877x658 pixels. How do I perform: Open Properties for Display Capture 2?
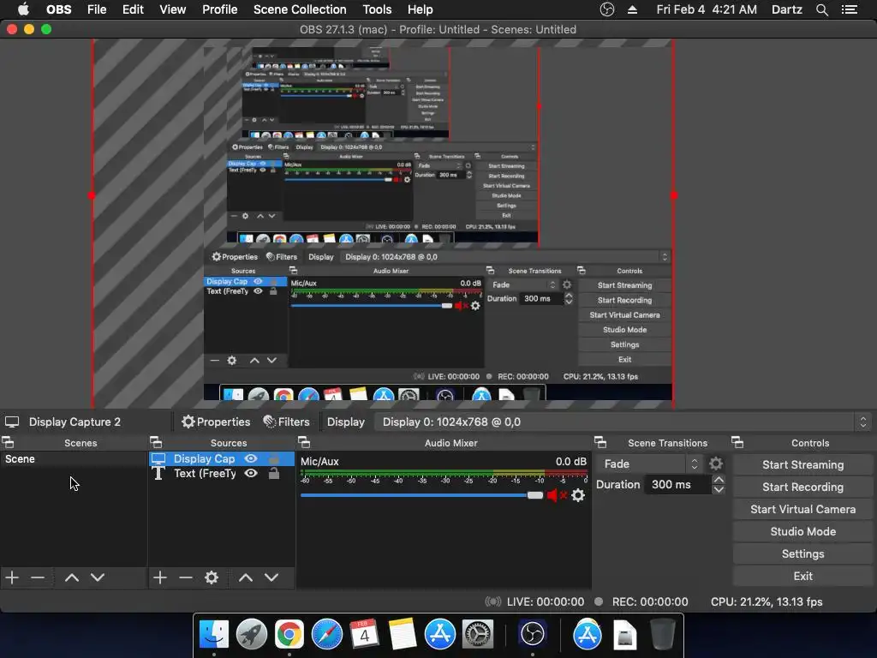click(216, 422)
